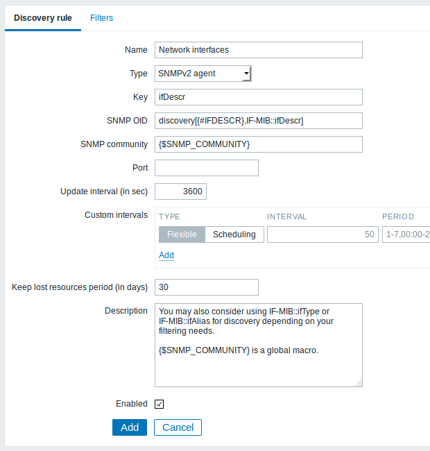Open the Type dropdown arrow
Image resolution: width=430 pixels, height=451 pixels.
pos(246,74)
